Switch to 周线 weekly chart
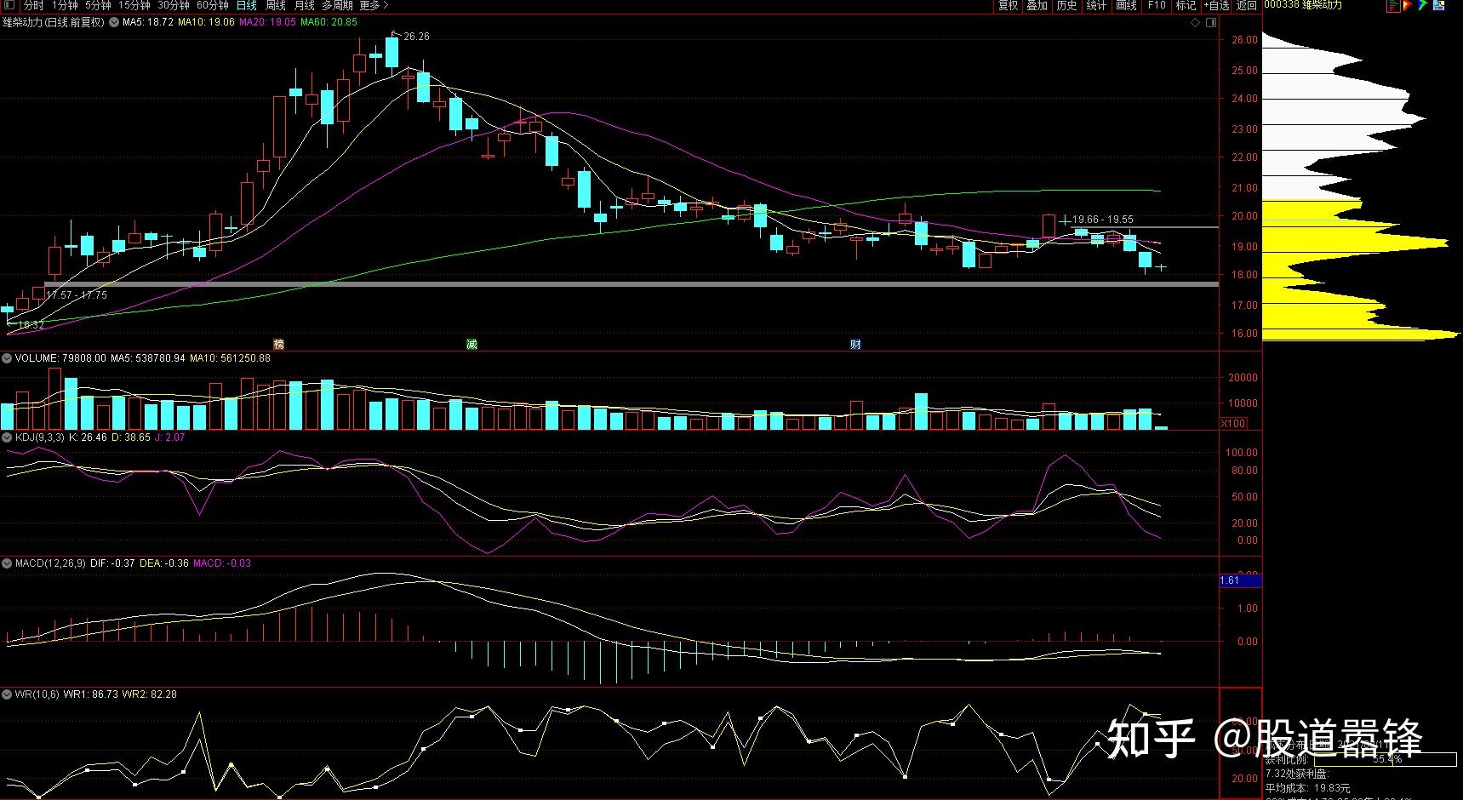Screen dimensions: 1463x800 tap(276, 5)
